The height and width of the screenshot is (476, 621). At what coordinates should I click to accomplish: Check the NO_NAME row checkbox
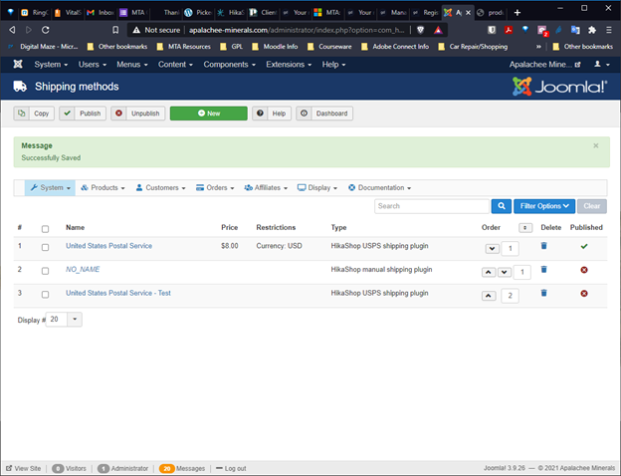pyautogui.click(x=45, y=271)
